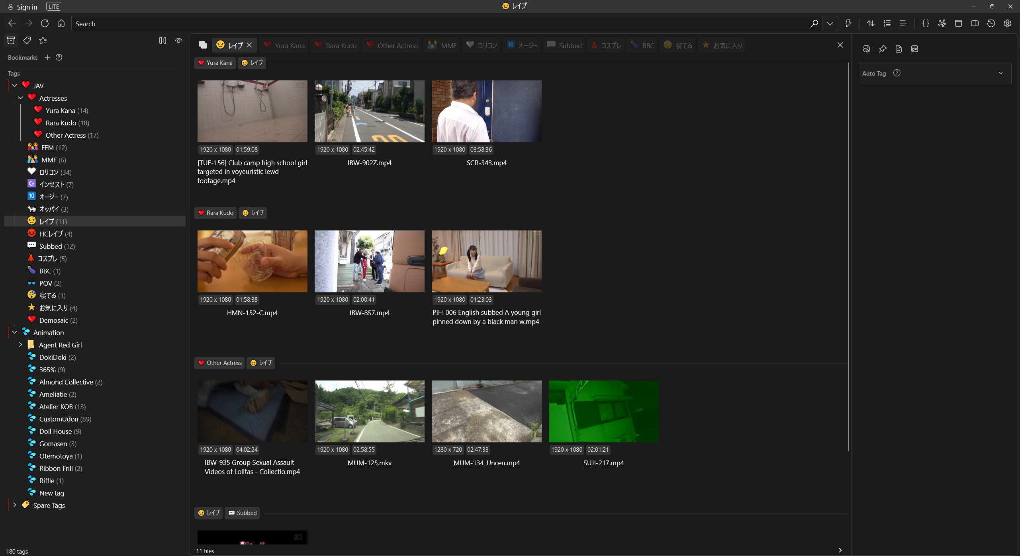The image size is (1020, 556).
Task: Click the Yura Kana group header chip
Action: click(215, 63)
